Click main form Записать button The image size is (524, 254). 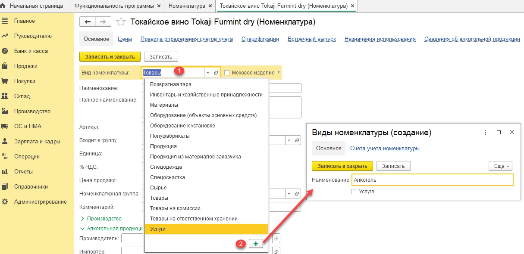pos(161,56)
